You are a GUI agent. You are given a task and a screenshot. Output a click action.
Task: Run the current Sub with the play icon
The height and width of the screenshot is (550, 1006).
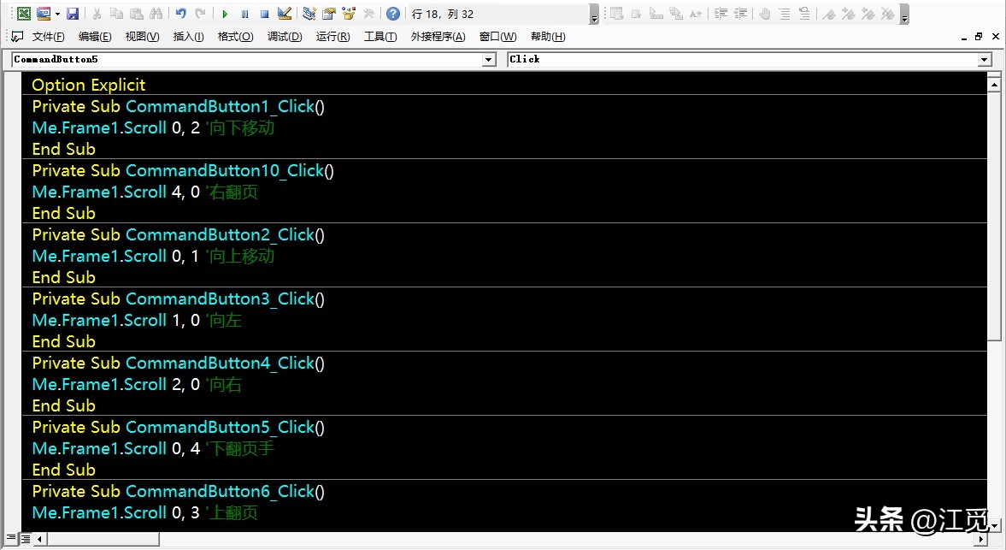(x=226, y=13)
